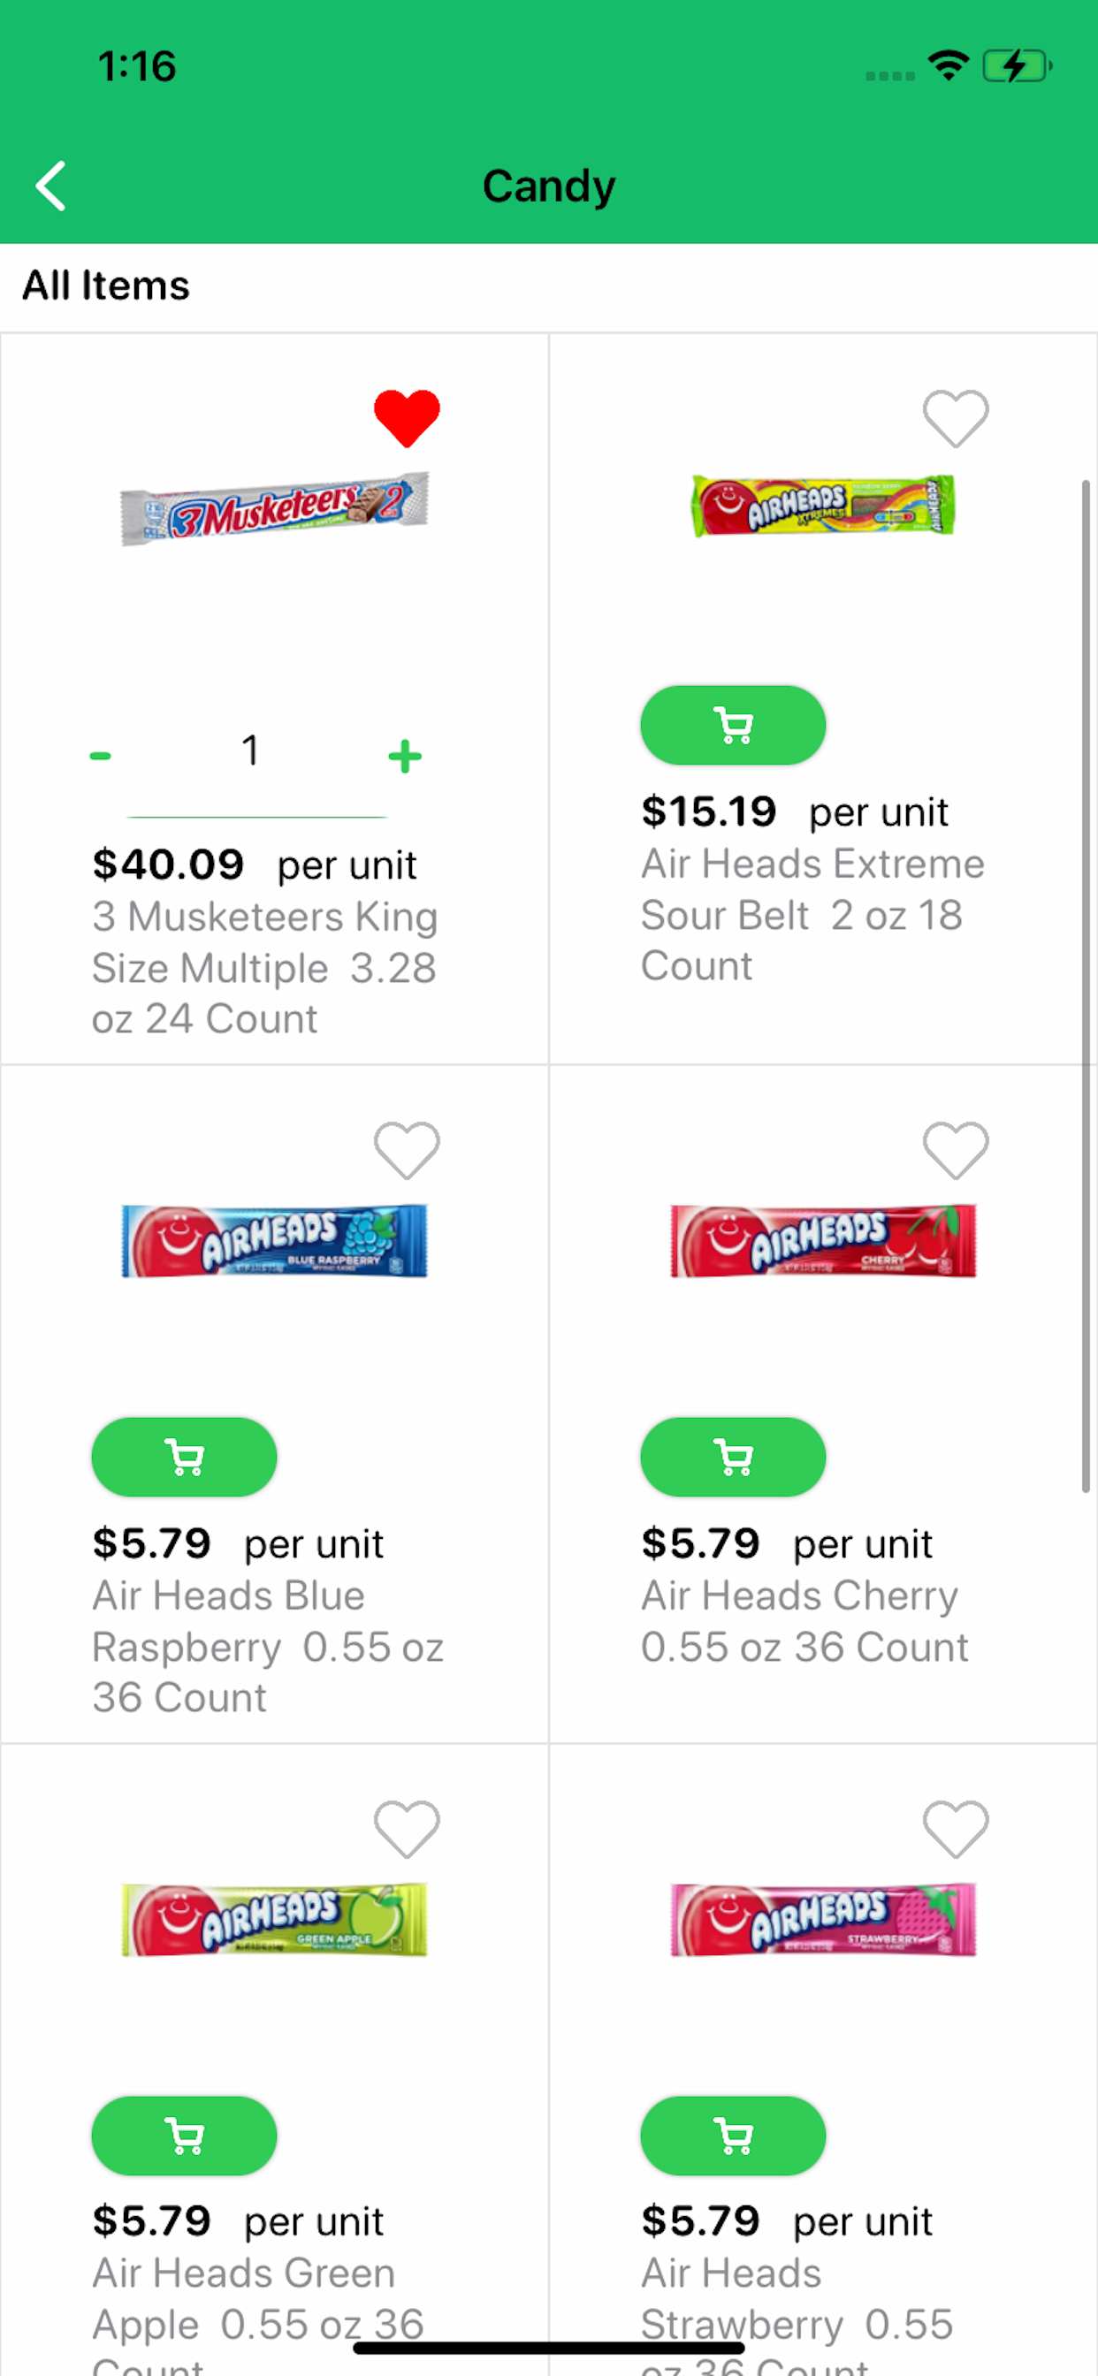The width and height of the screenshot is (1098, 2376).
Task: Add Air Heads Strawberry to cart
Action: [x=733, y=2136]
